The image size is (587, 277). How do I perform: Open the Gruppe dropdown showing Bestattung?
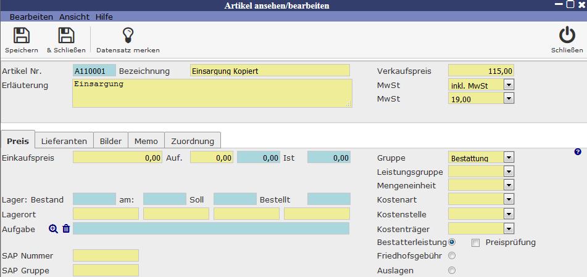click(x=509, y=158)
